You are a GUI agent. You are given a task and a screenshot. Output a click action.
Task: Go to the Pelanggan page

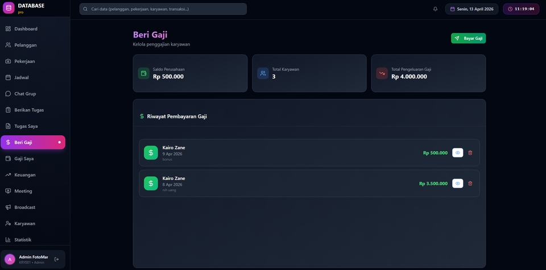tap(33, 45)
